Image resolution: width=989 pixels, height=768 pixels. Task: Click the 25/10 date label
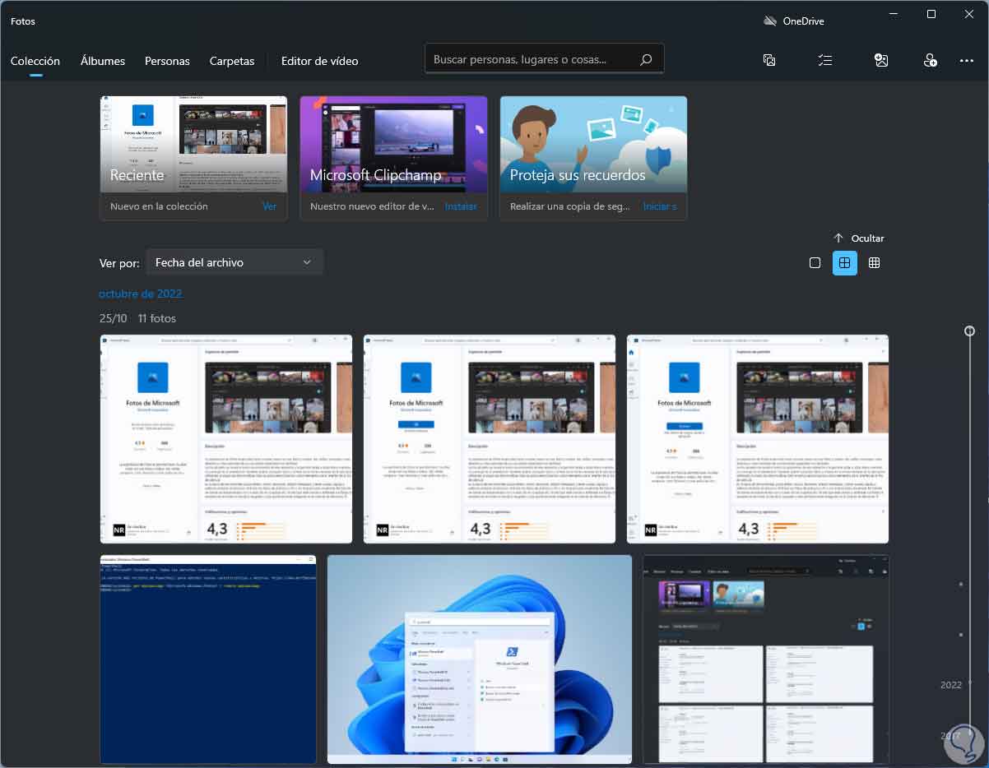tap(114, 318)
